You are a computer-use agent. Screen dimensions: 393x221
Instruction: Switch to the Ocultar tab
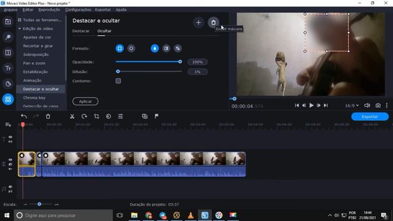point(104,31)
